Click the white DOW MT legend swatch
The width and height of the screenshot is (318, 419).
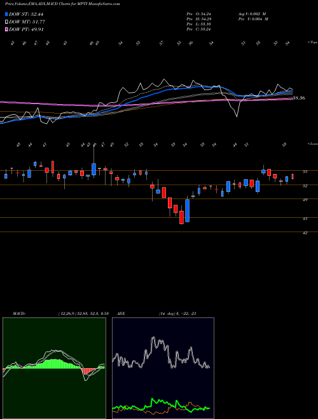[6, 22]
